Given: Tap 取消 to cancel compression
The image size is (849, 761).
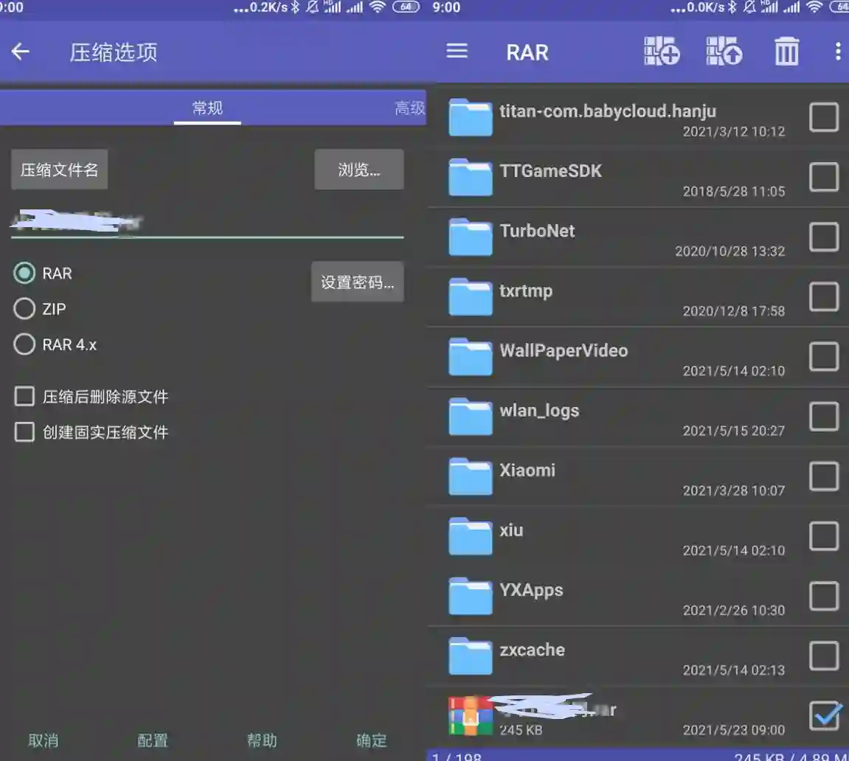Looking at the screenshot, I should pyautogui.click(x=44, y=740).
